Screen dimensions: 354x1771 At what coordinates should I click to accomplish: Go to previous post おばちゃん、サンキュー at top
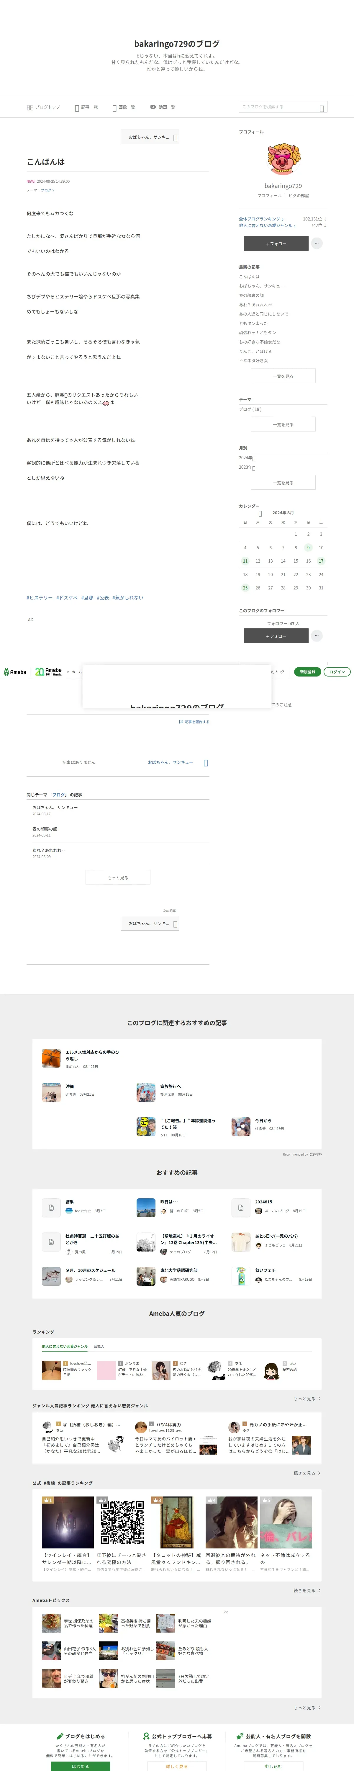point(150,137)
